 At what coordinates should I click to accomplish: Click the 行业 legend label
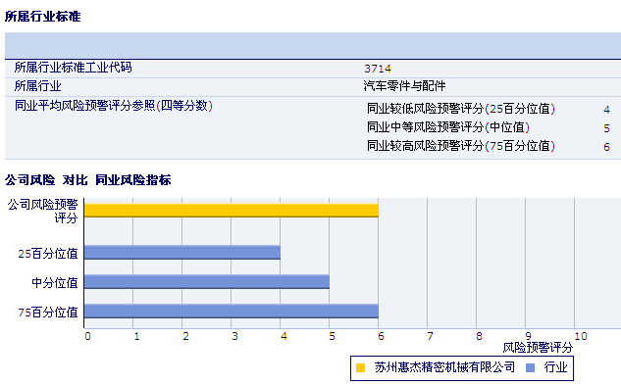point(555,367)
